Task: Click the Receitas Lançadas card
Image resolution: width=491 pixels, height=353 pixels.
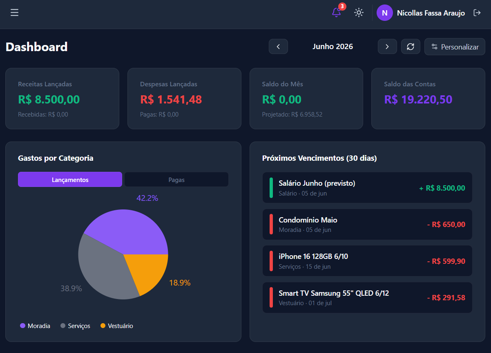Action: click(62, 99)
